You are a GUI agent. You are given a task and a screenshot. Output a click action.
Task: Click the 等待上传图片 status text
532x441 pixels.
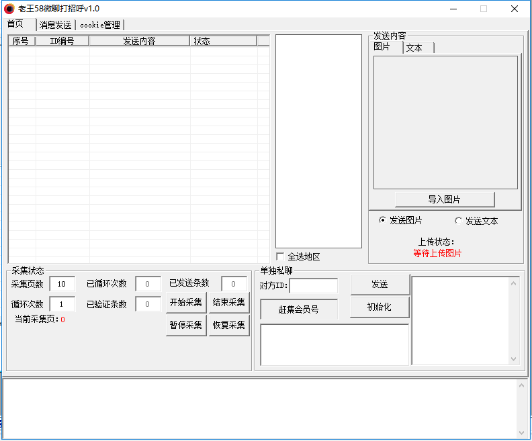tap(437, 253)
